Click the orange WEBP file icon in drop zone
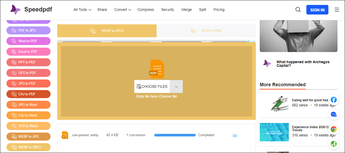The height and width of the screenshot is (153, 345). tap(157, 69)
